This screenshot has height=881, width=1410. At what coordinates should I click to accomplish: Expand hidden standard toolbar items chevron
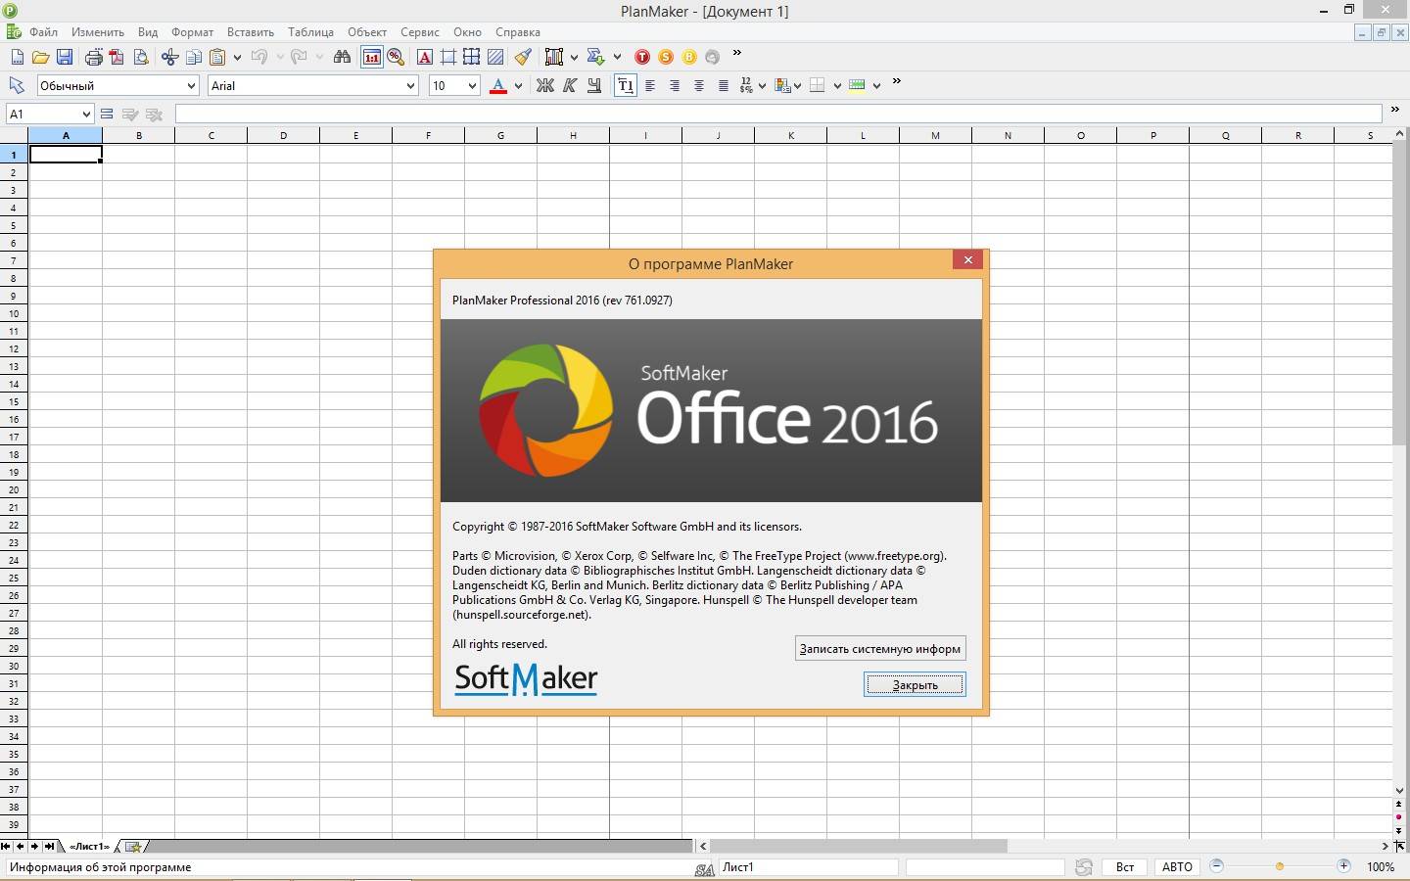(x=737, y=54)
